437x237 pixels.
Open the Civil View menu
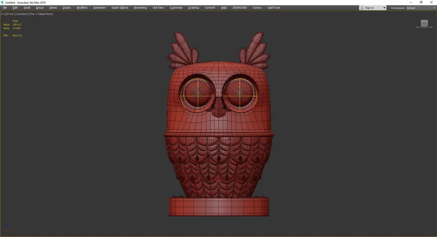pyautogui.click(x=158, y=8)
